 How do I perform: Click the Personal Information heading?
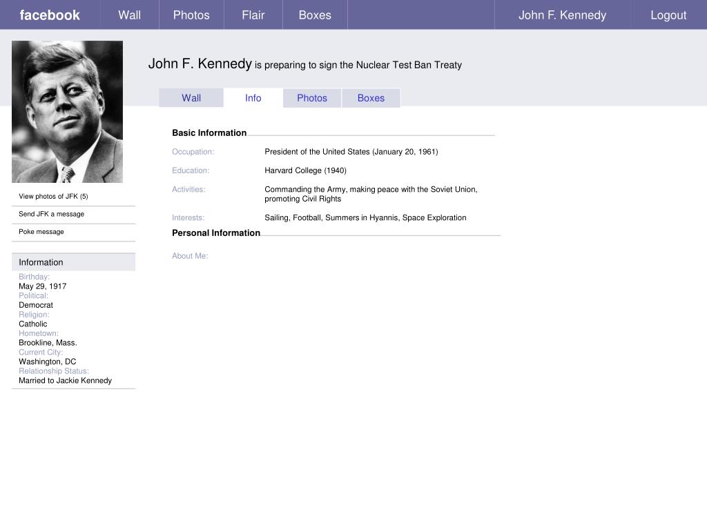click(216, 233)
